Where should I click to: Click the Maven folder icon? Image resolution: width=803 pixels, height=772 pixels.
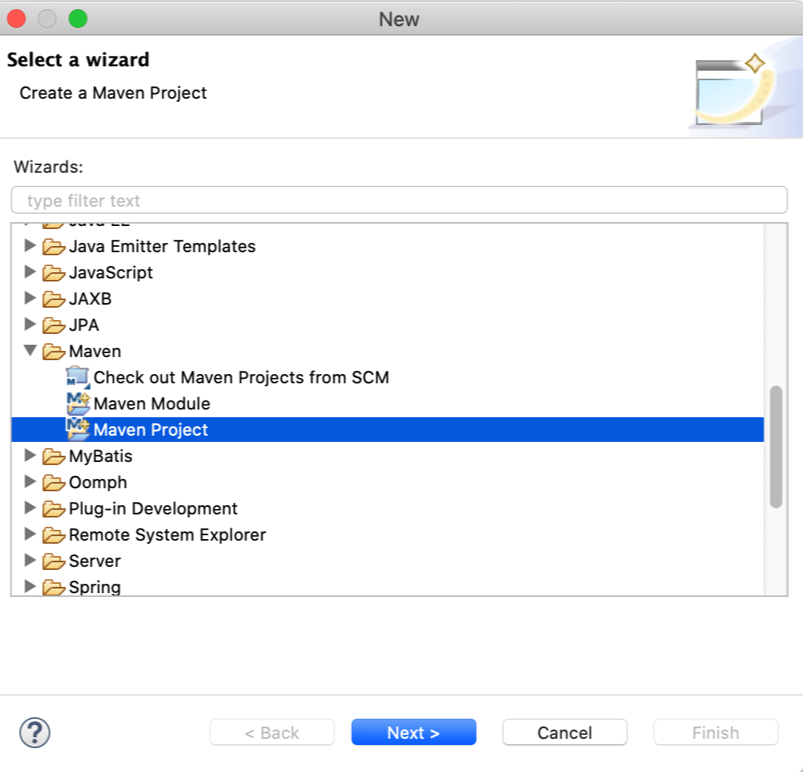[x=54, y=351]
